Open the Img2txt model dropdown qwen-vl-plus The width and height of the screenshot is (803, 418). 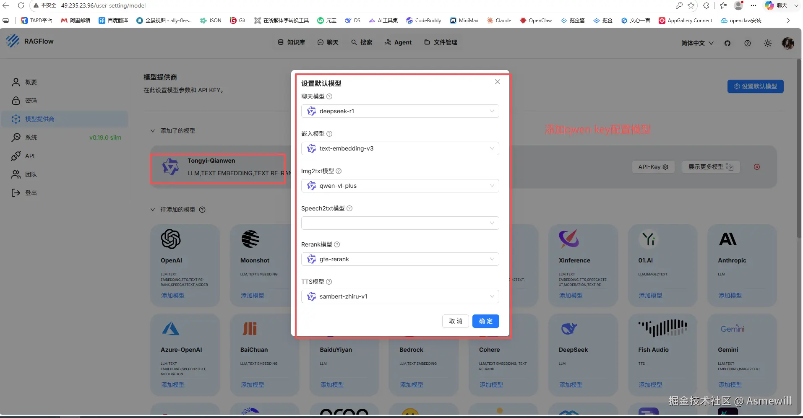tap(400, 186)
